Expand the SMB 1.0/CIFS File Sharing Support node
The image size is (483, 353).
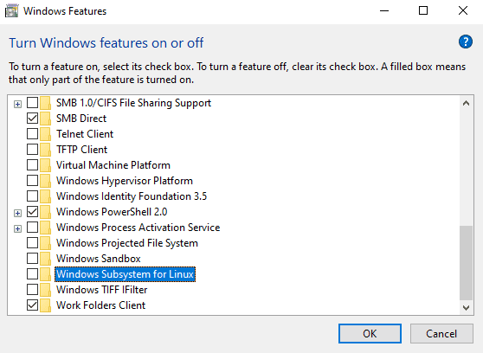click(x=17, y=104)
